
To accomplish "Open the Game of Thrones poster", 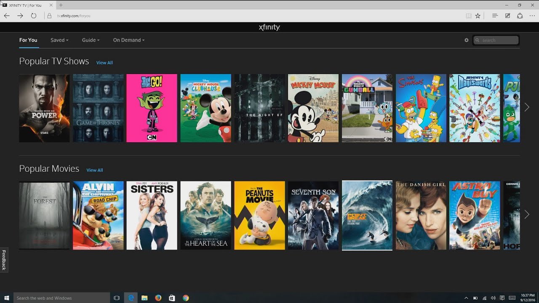I will coord(98,108).
